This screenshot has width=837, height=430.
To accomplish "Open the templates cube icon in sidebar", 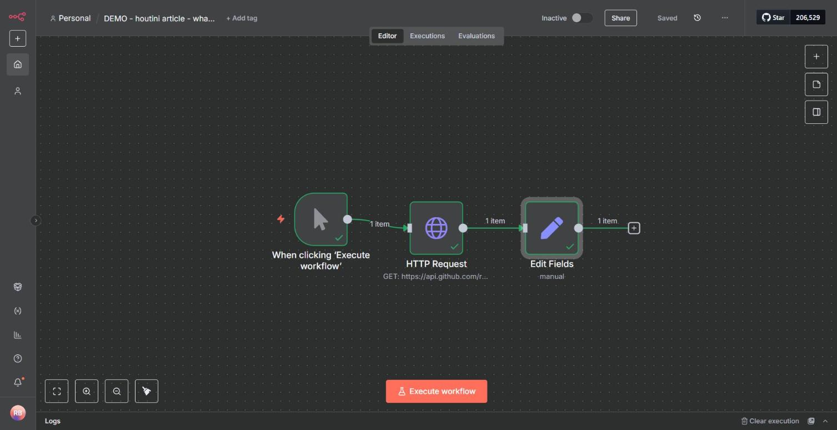I will [18, 287].
